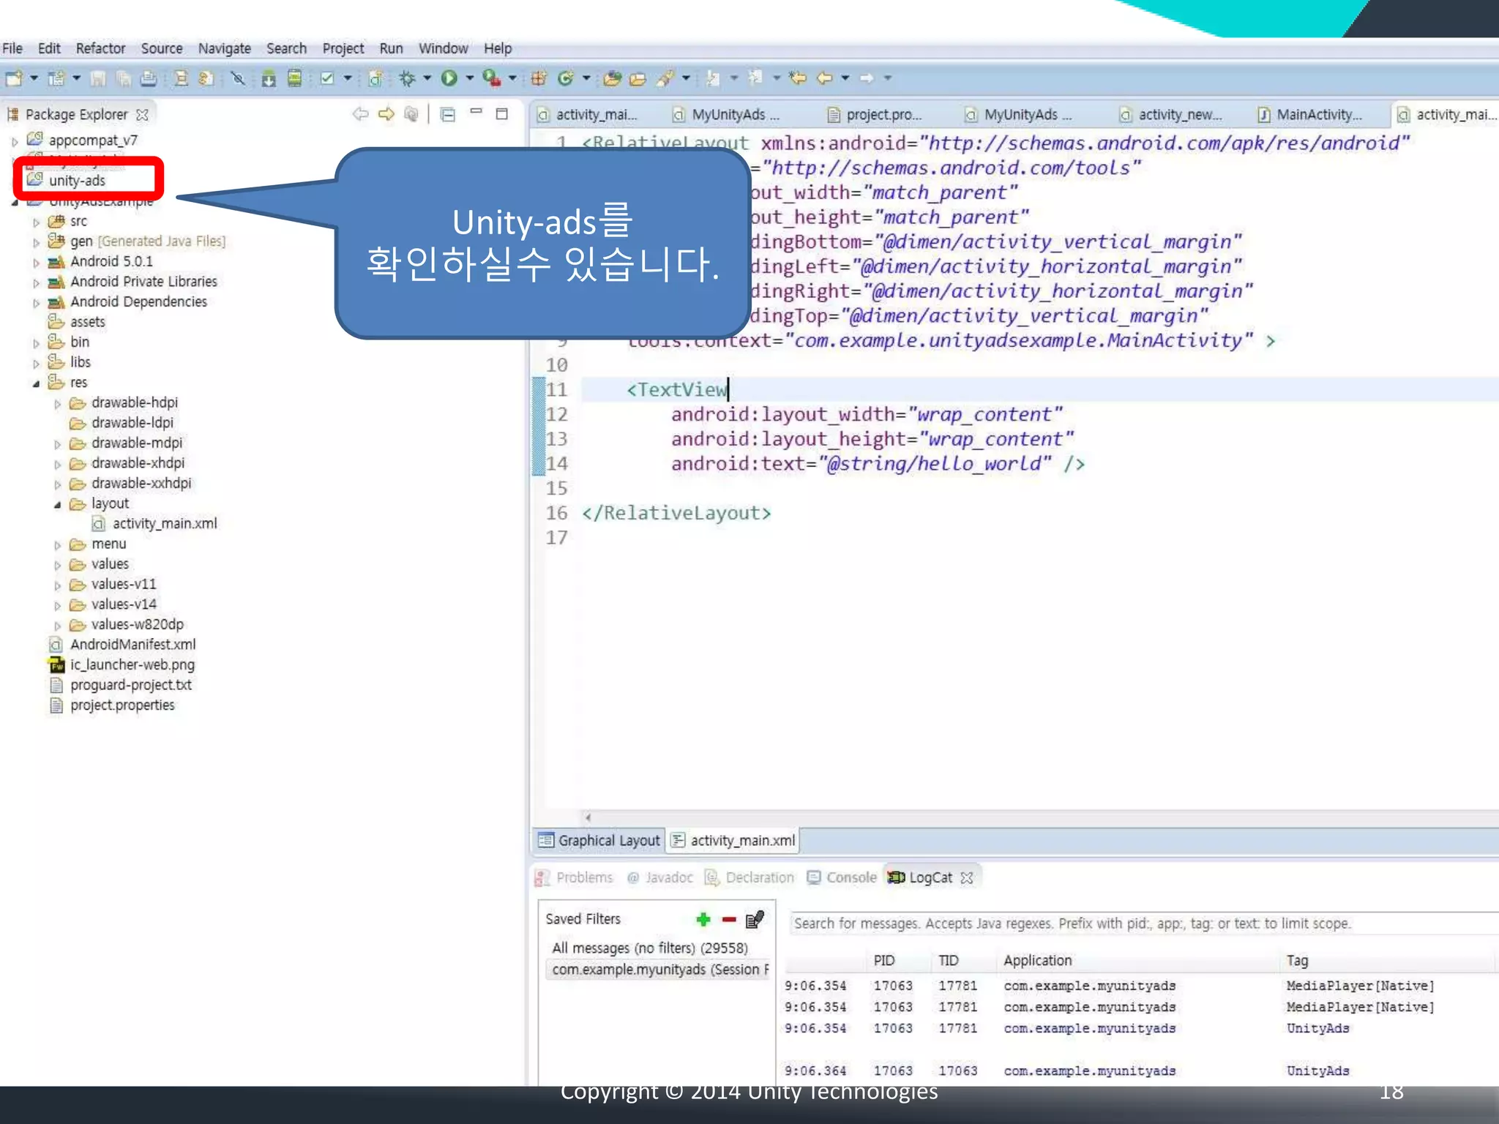Click the Save toolbar icon
The height and width of the screenshot is (1124, 1499).
coord(98,78)
